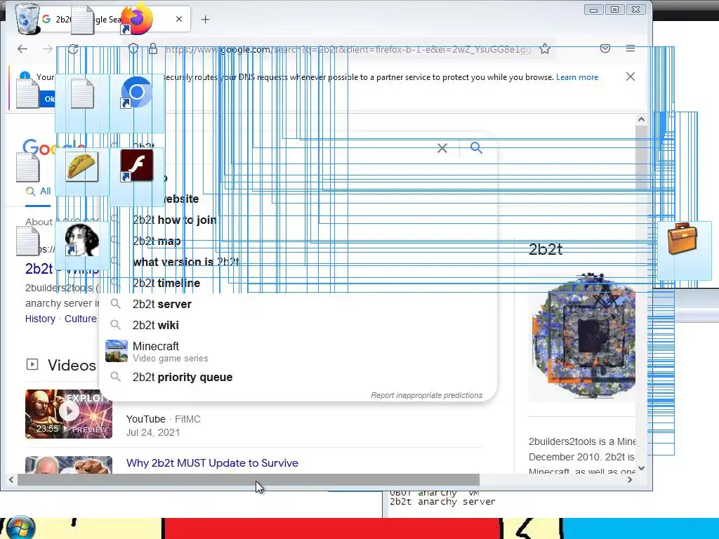
Task: Select the All search results tab
Action: (38, 192)
